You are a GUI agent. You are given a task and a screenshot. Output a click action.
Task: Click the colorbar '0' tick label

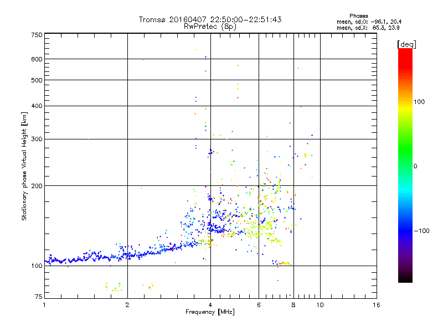click(x=415, y=167)
